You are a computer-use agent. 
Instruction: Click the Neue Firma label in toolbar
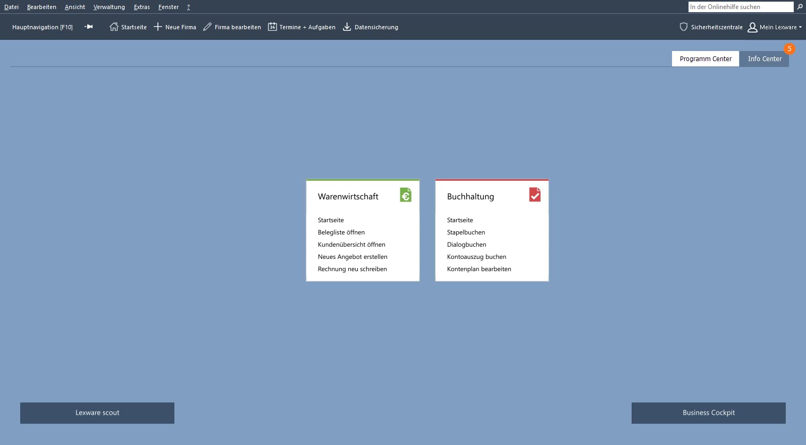coord(181,27)
